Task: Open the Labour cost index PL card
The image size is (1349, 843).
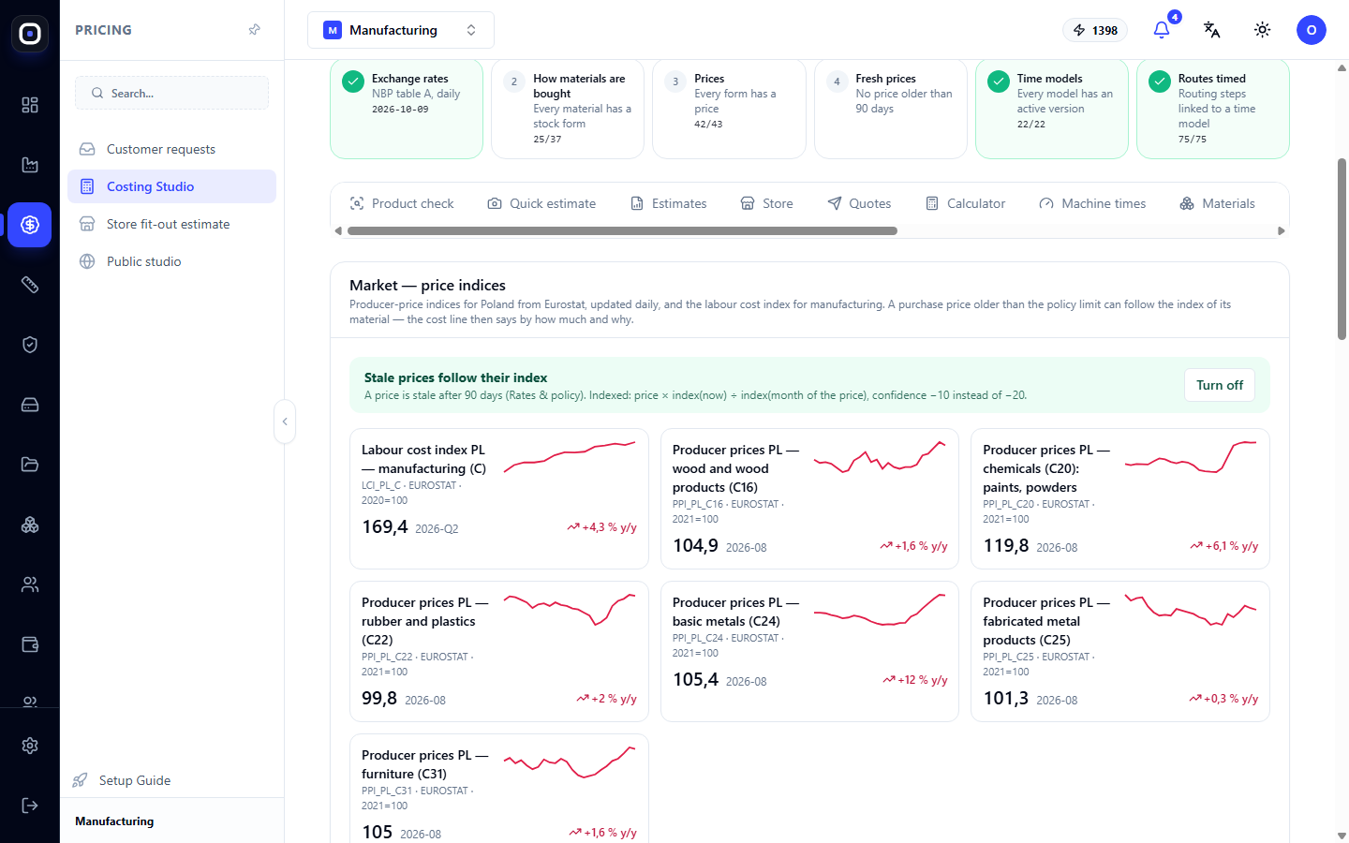Action: click(x=499, y=498)
